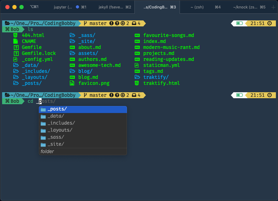
Task: Click the folder icon beside _data/ suggestion
Action: click(x=43, y=117)
